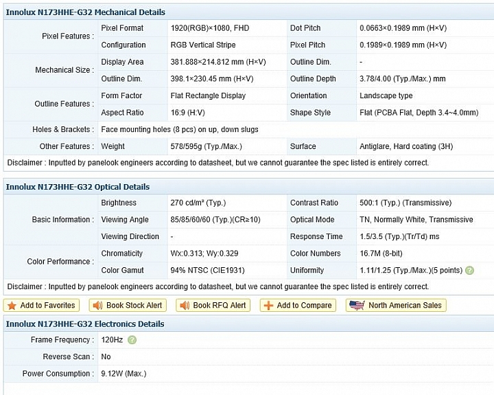Select the RGB Vertical Stripe configuration value
494x395 pixels.
(203, 45)
